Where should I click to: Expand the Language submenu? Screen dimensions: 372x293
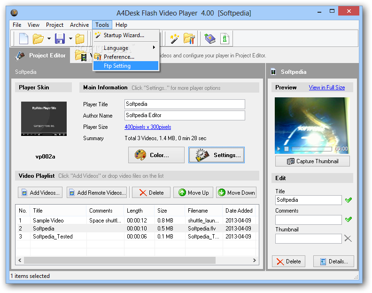pos(126,48)
